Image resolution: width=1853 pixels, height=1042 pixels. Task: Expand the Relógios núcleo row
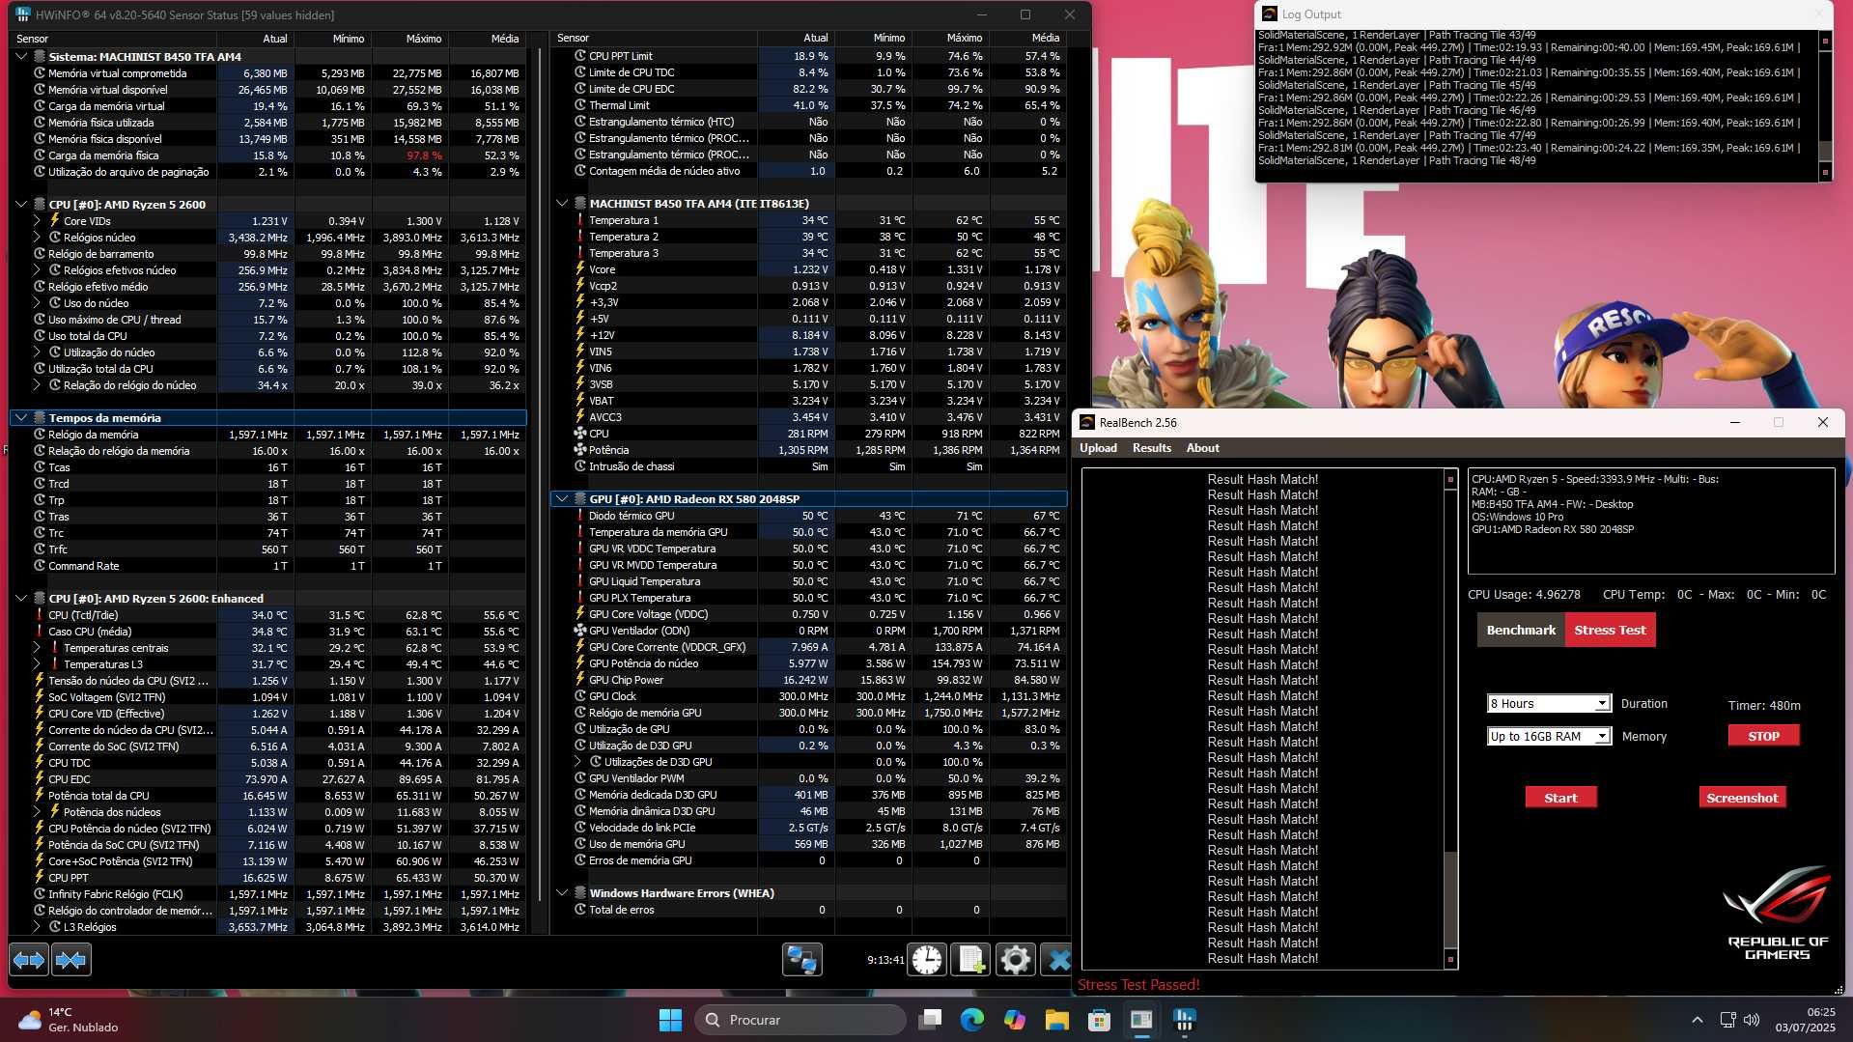tap(37, 238)
